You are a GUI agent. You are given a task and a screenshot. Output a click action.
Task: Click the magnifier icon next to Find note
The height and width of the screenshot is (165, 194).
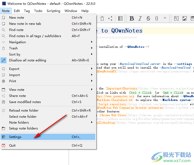(3, 30)
